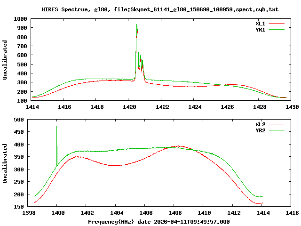
Task: Click the 1416 tick on bottom plot
Action: tap(292, 213)
